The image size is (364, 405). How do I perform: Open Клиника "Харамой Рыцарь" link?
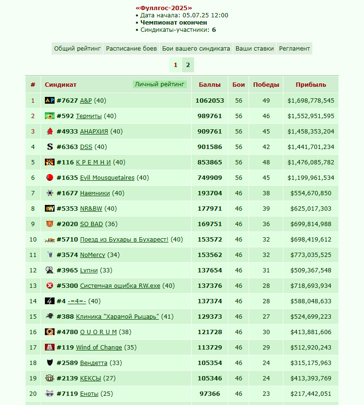(x=117, y=316)
